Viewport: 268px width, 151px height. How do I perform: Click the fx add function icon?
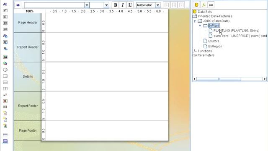pyautogui.click(x=204, y=5)
